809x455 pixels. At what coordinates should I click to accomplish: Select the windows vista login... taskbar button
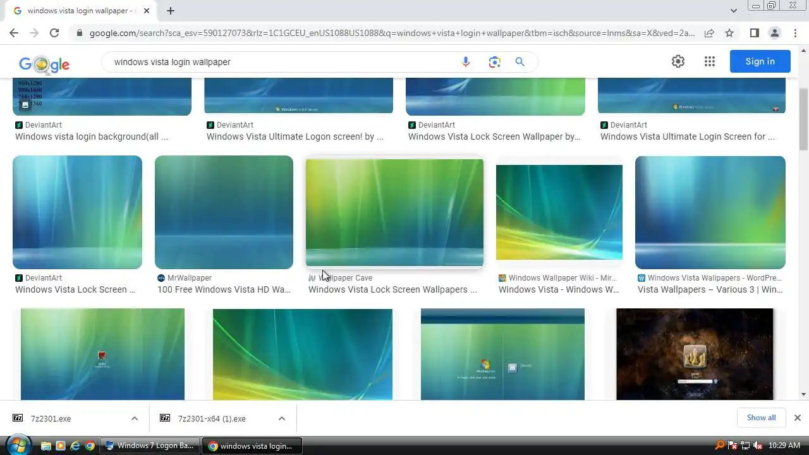point(252,446)
